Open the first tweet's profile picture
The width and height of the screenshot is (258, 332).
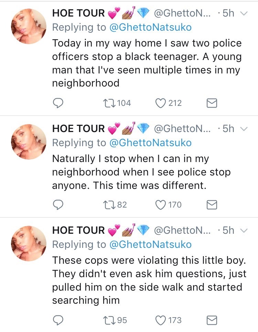29,26
